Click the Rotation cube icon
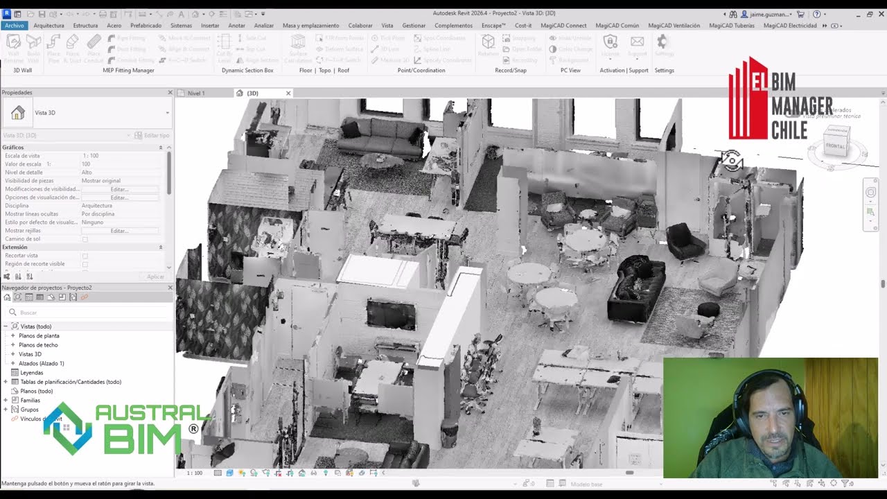Viewport: 887px width, 499px height. click(x=488, y=42)
